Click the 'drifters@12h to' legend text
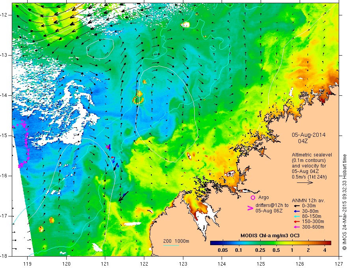The width and height of the screenshot is (347, 268). tap(272, 205)
